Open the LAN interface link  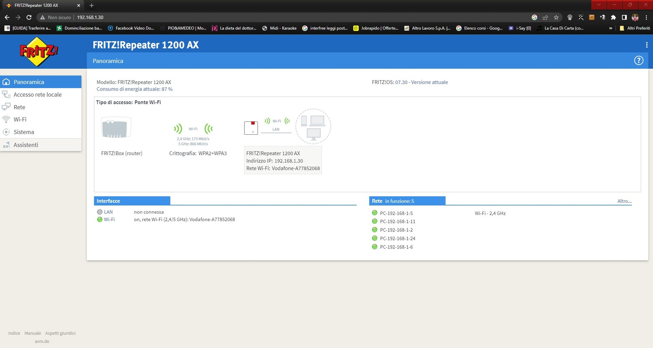108,212
